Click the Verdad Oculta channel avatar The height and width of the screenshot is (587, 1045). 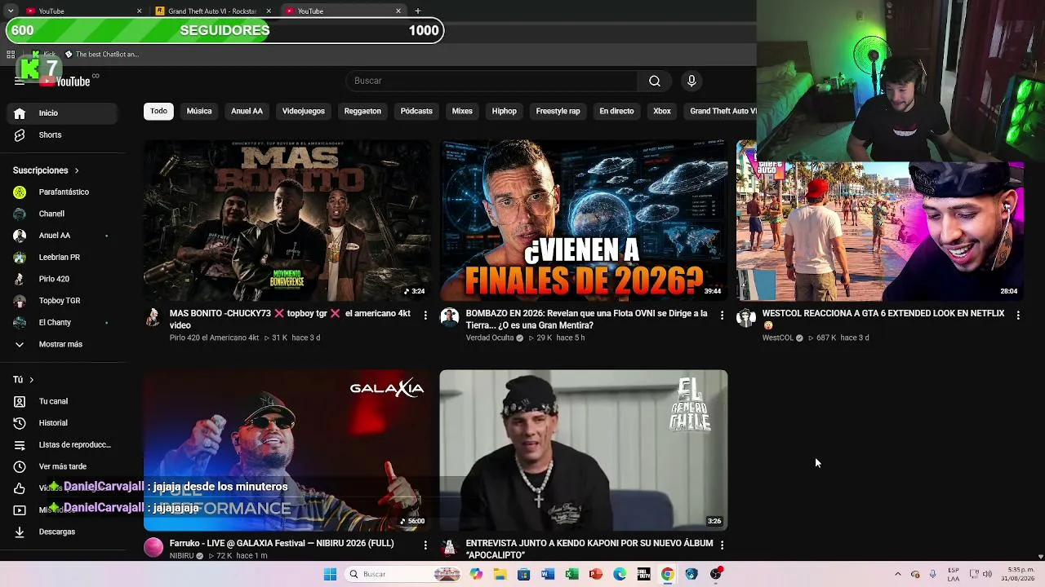[x=450, y=318]
